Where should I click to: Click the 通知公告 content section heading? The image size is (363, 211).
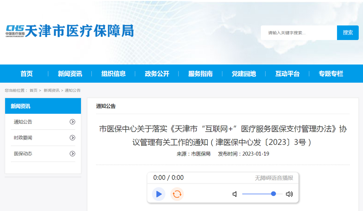[106, 106]
